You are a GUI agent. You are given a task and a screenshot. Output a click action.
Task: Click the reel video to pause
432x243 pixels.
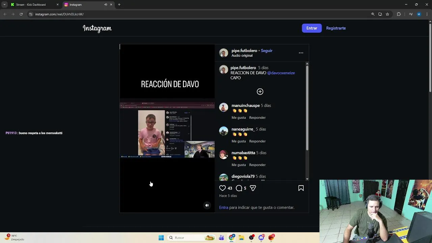pos(167,128)
